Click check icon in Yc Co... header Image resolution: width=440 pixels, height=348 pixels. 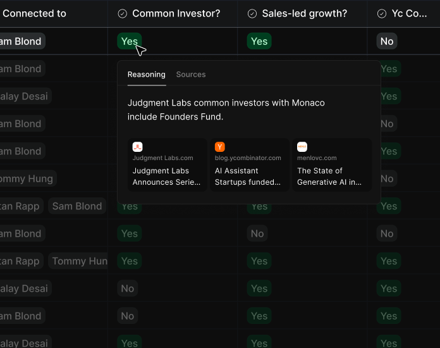click(382, 14)
